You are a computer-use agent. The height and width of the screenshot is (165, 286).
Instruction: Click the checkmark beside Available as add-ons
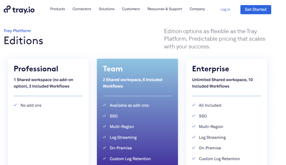(x=104, y=105)
